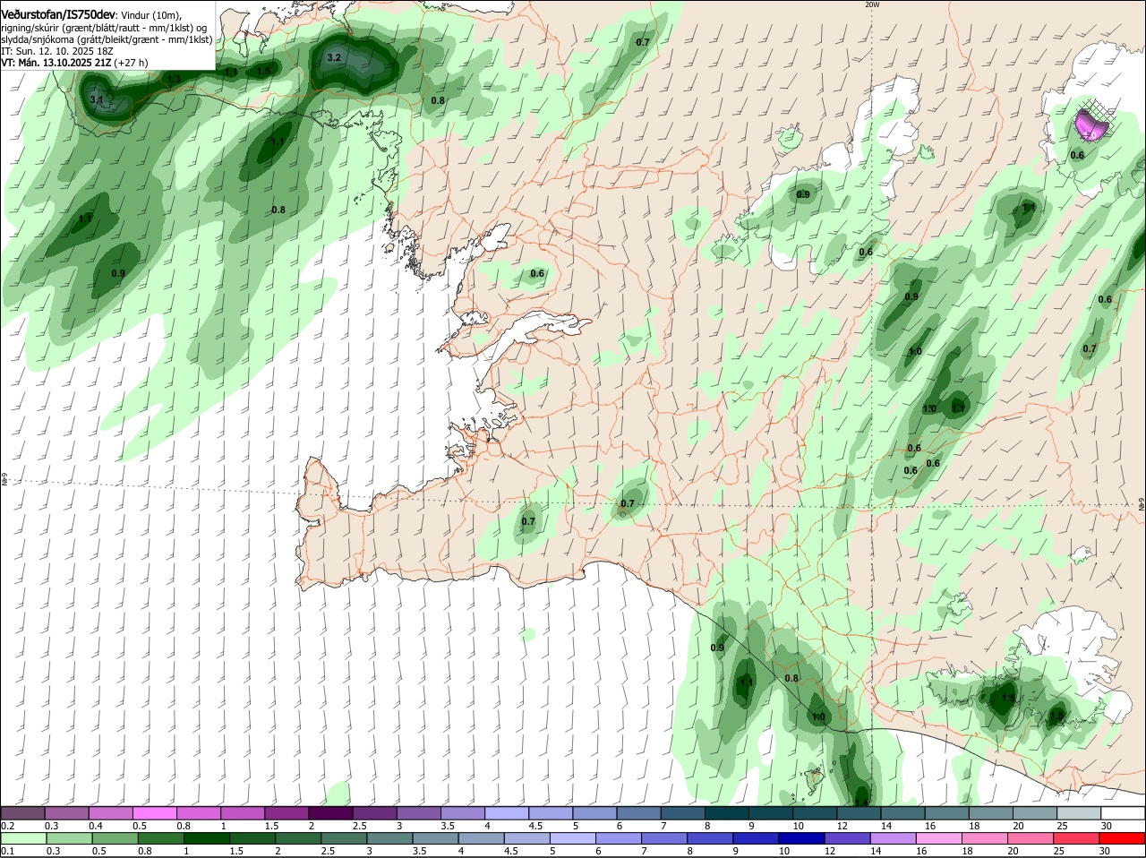Click the dark teal 9 snow legend swatch
The image size is (1146, 858).
[x=770, y=813]
